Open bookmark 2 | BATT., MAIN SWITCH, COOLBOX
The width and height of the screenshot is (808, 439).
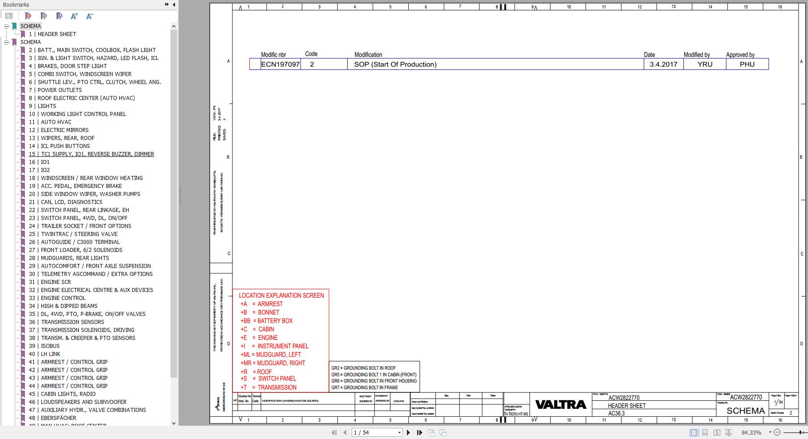[92, 50]
